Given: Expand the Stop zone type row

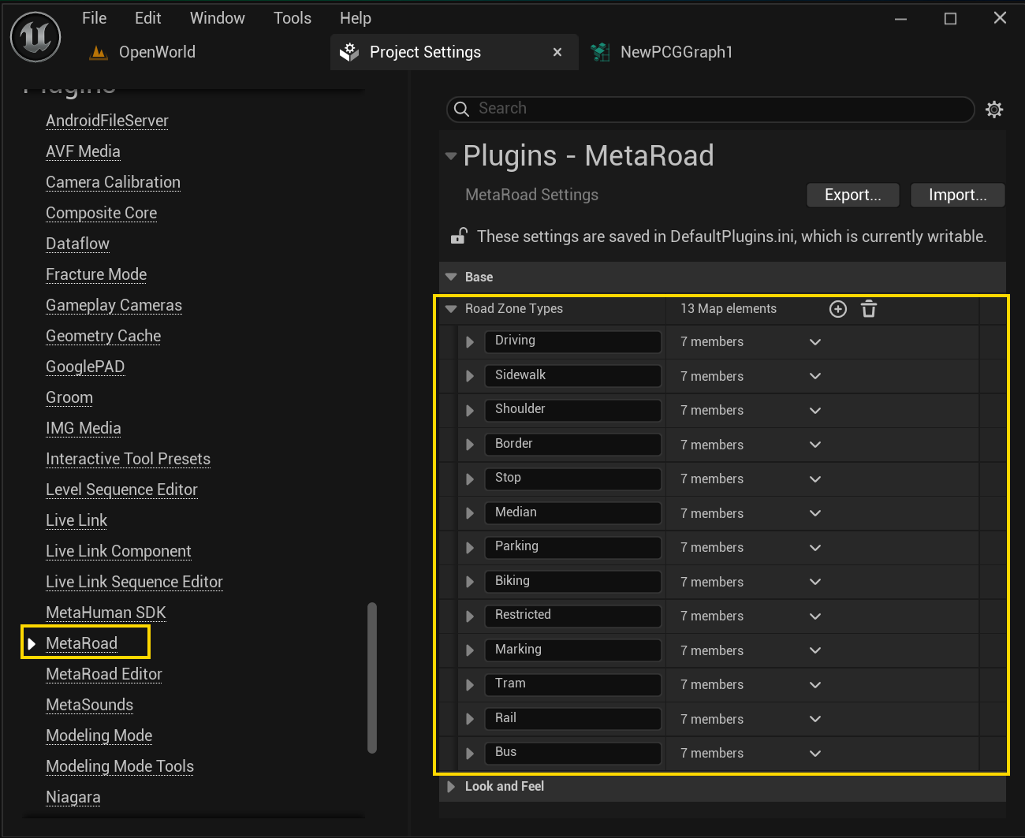Looking at the screenshot, I should pos(470,479).
